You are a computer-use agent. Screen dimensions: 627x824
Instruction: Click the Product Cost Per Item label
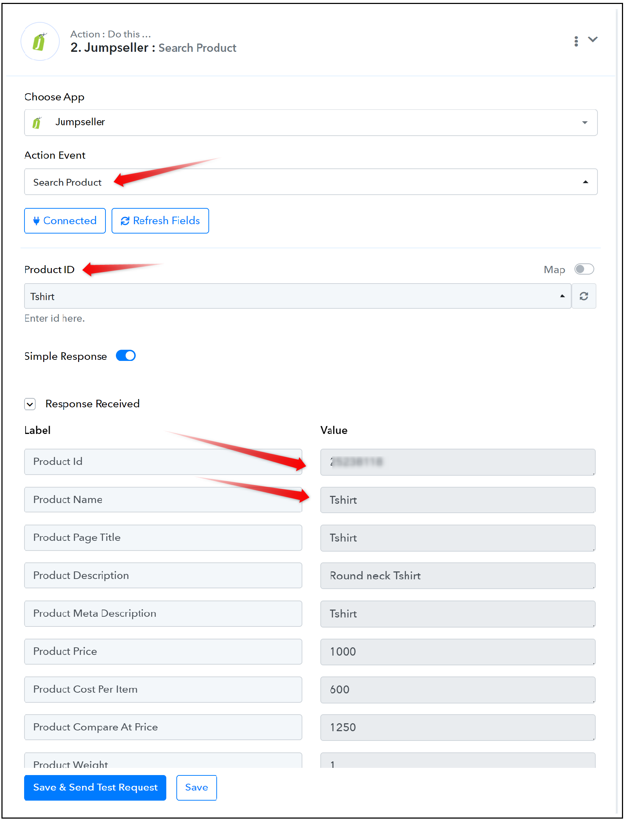coord(163,690)
